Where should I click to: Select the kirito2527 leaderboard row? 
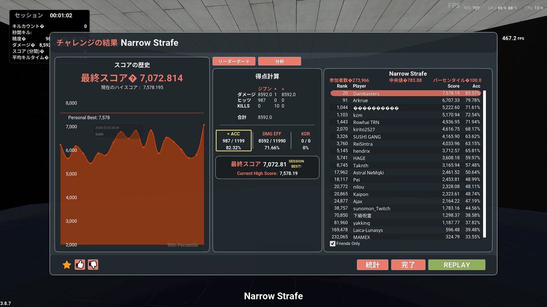pos(406,129)
